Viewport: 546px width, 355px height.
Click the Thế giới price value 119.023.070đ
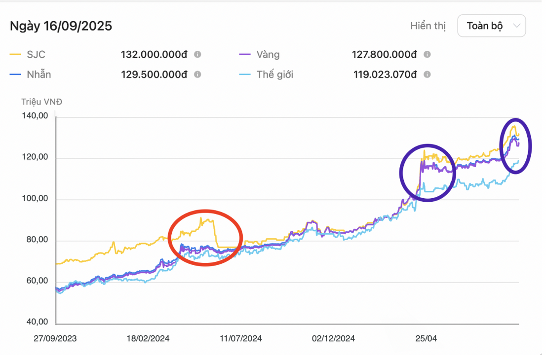coord(385,75)
